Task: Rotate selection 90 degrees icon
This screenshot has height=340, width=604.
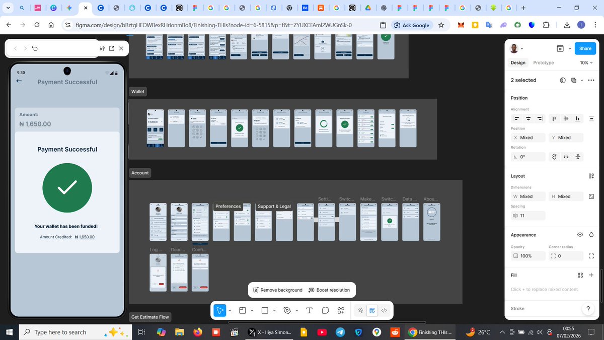Action: click(x=554, y=157)
